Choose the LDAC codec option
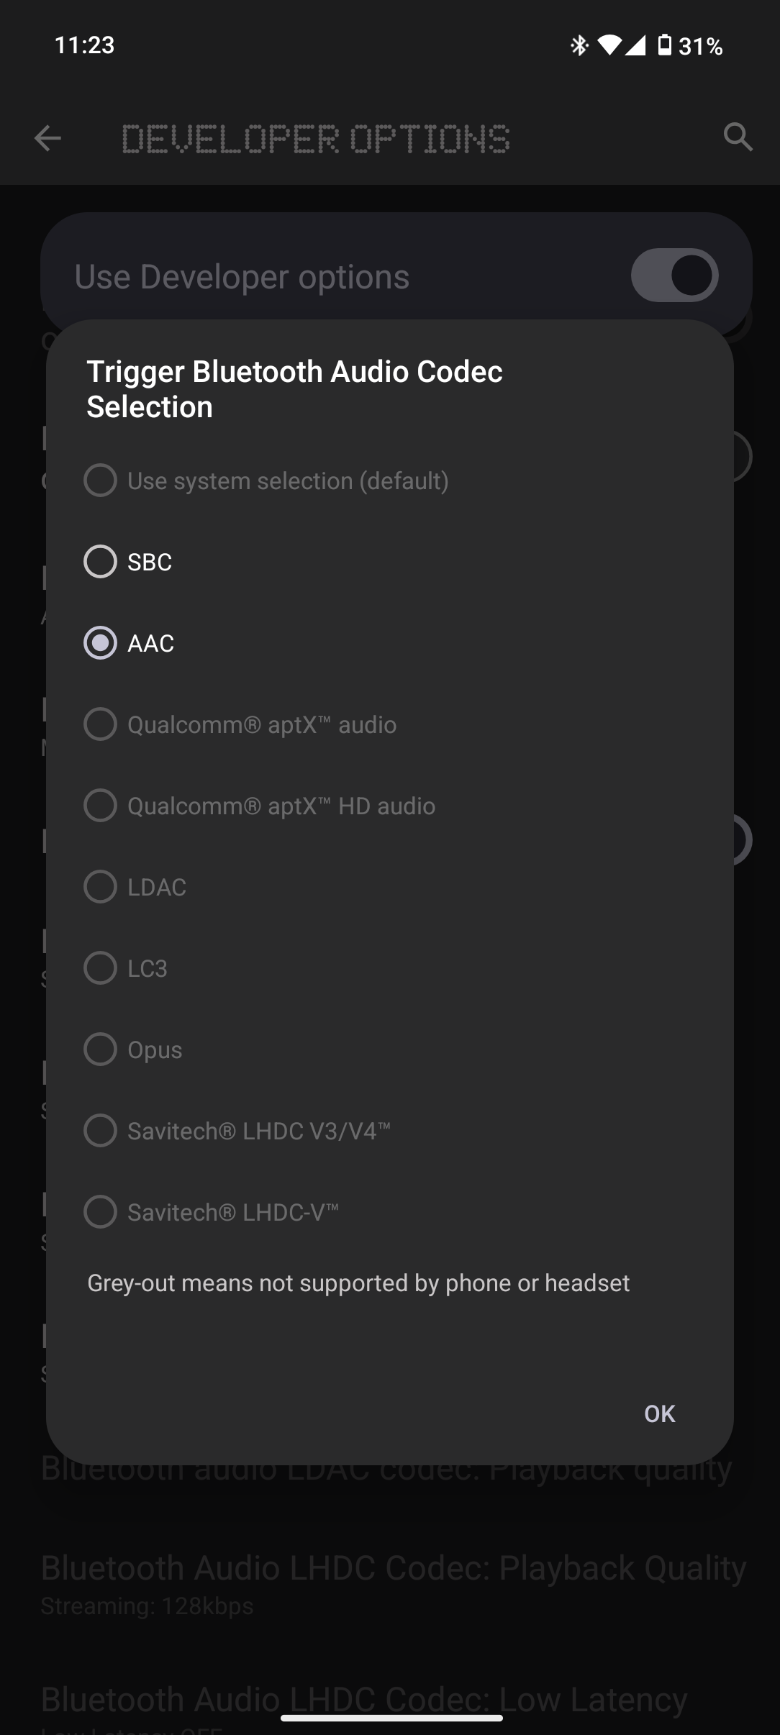This screenshot has width=780, height=1735. tap(101, 887)
